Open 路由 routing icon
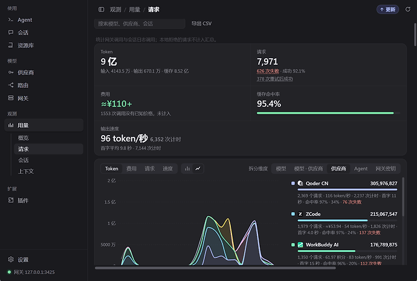Viewport: 417px width, 281px height. click(11, 85)
